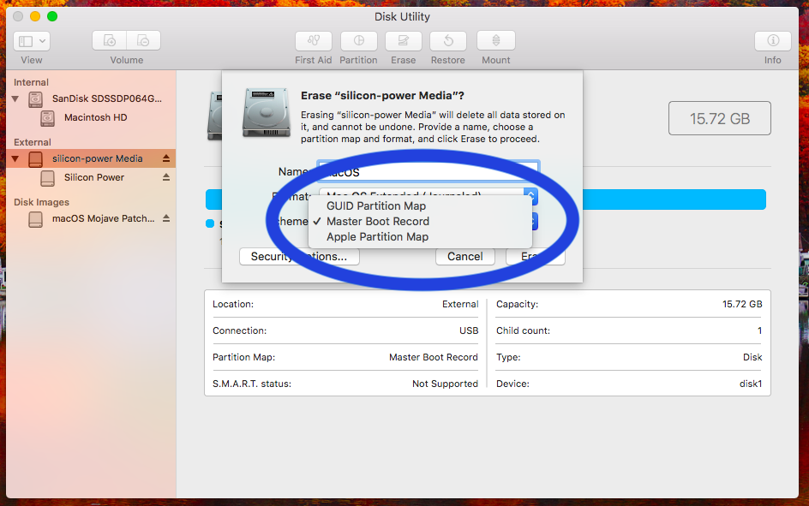Open the Format dropdown in erase dialog
The height and width of the screenshot is (506, 809).
tap(428, 196)
